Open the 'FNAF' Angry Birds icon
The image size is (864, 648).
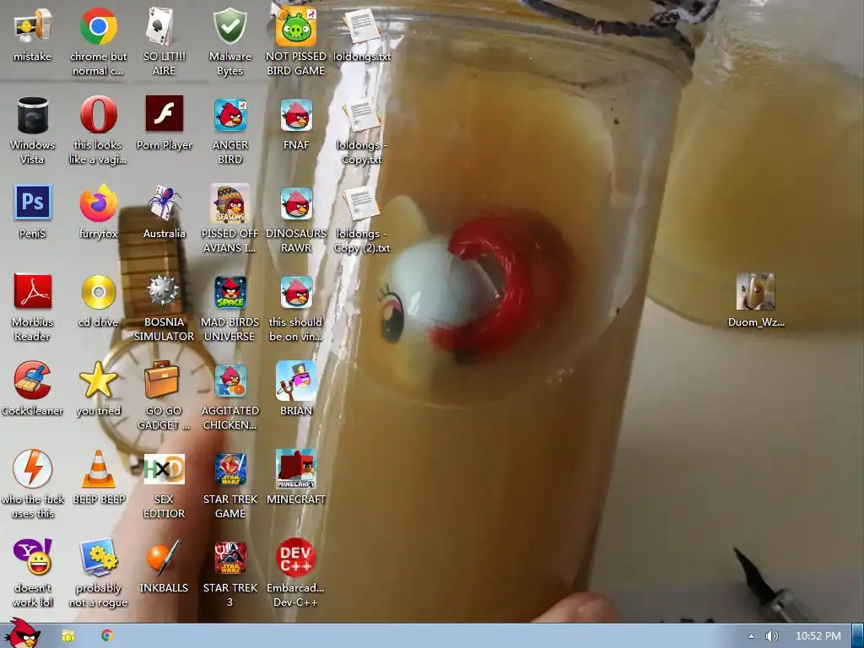[x=296, y=115]
